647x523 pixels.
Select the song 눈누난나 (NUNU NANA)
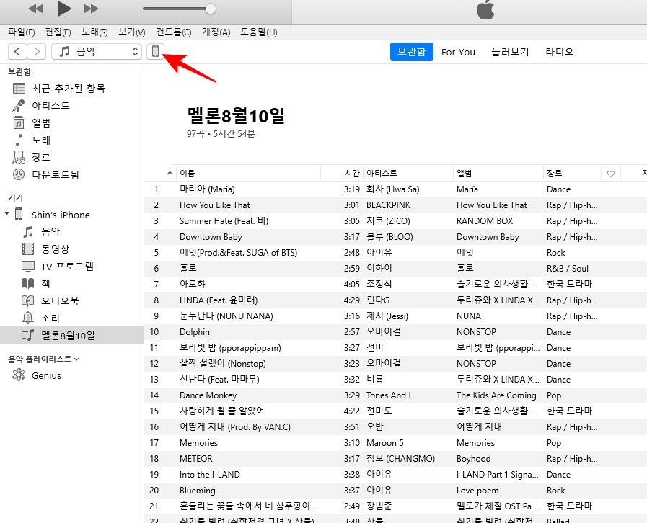coord(226,316)
